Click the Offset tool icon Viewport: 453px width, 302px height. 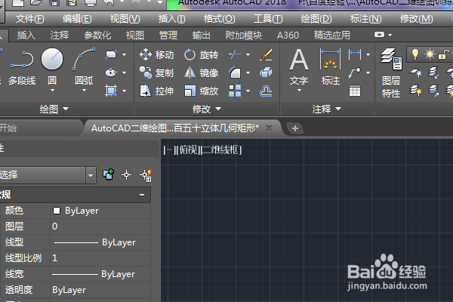pos(266,91)
